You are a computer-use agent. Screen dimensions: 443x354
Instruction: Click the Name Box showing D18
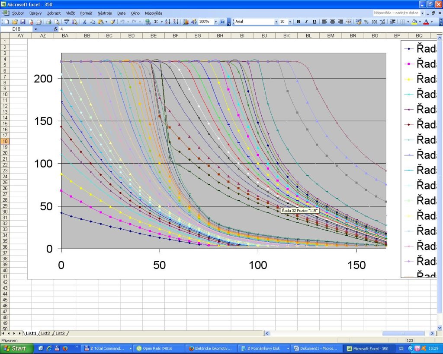tap(17, 29)
